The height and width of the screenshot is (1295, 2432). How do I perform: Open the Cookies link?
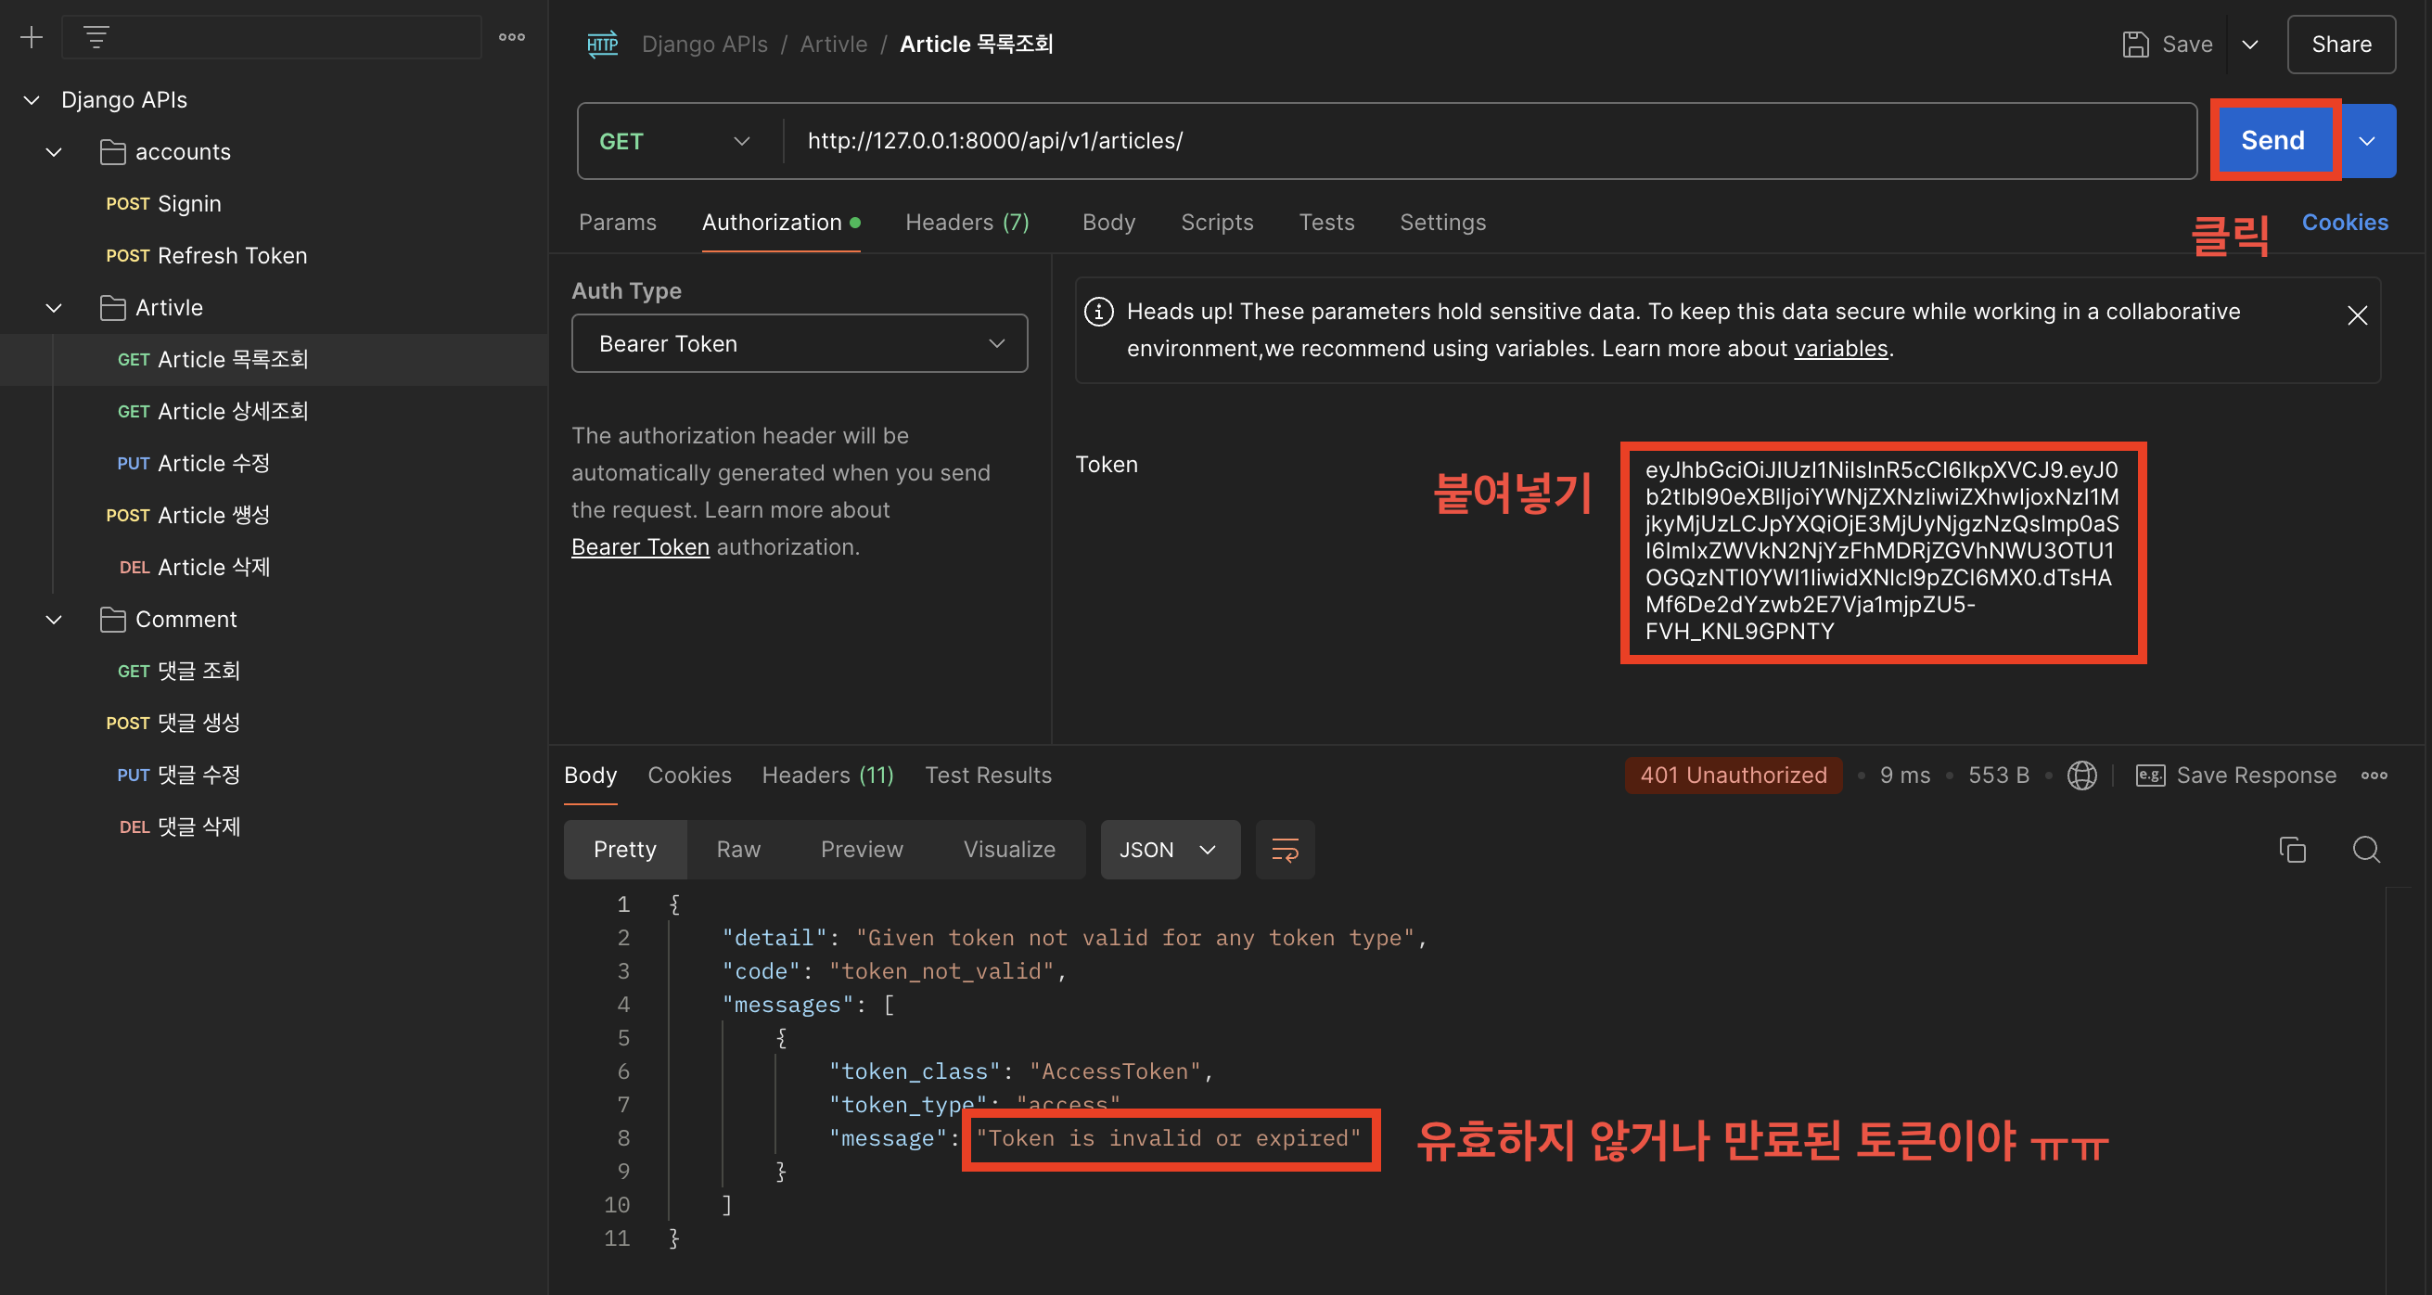pos(2343,222)
